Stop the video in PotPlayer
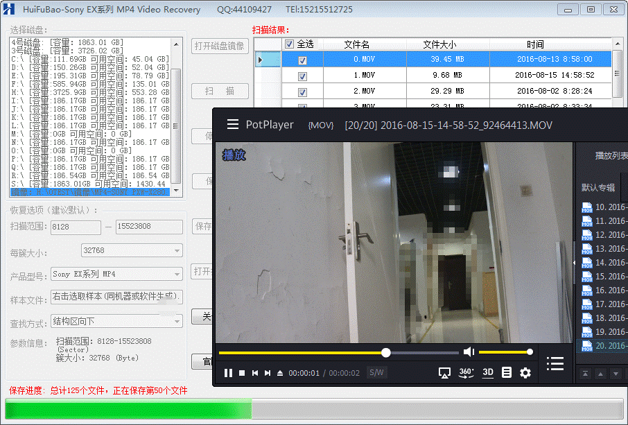628x425 pixels. coord(242,373)
